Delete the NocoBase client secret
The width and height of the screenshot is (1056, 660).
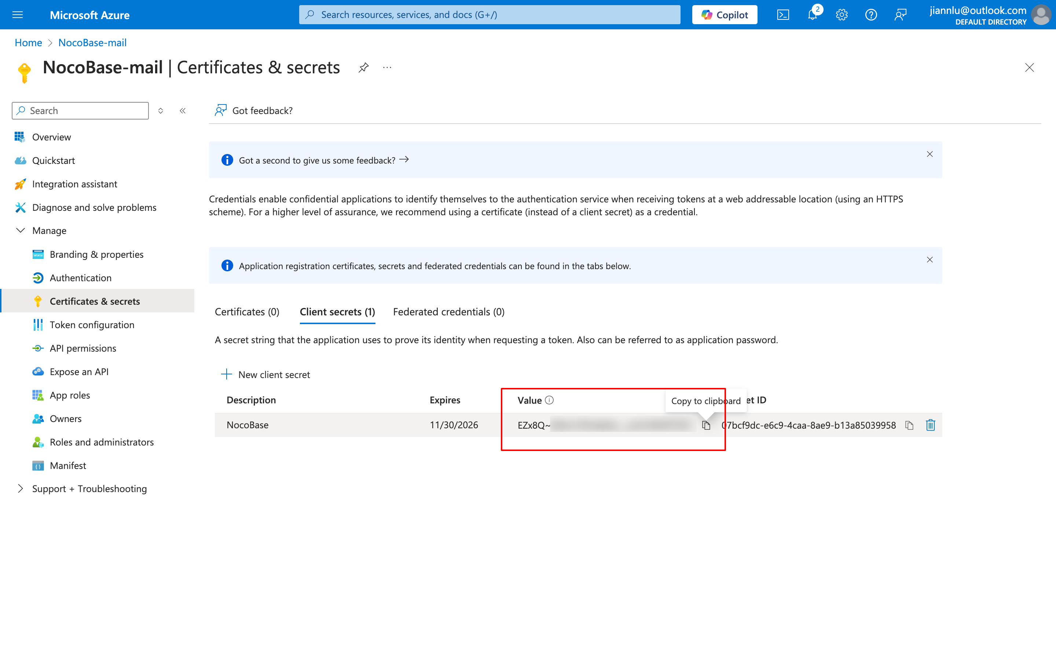point(930,425)
